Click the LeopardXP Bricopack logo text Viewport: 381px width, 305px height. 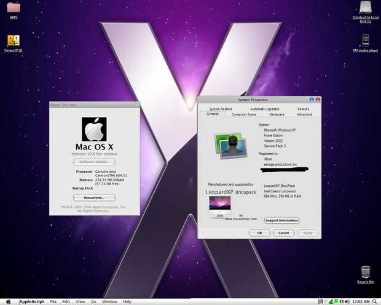coord(231,192)
